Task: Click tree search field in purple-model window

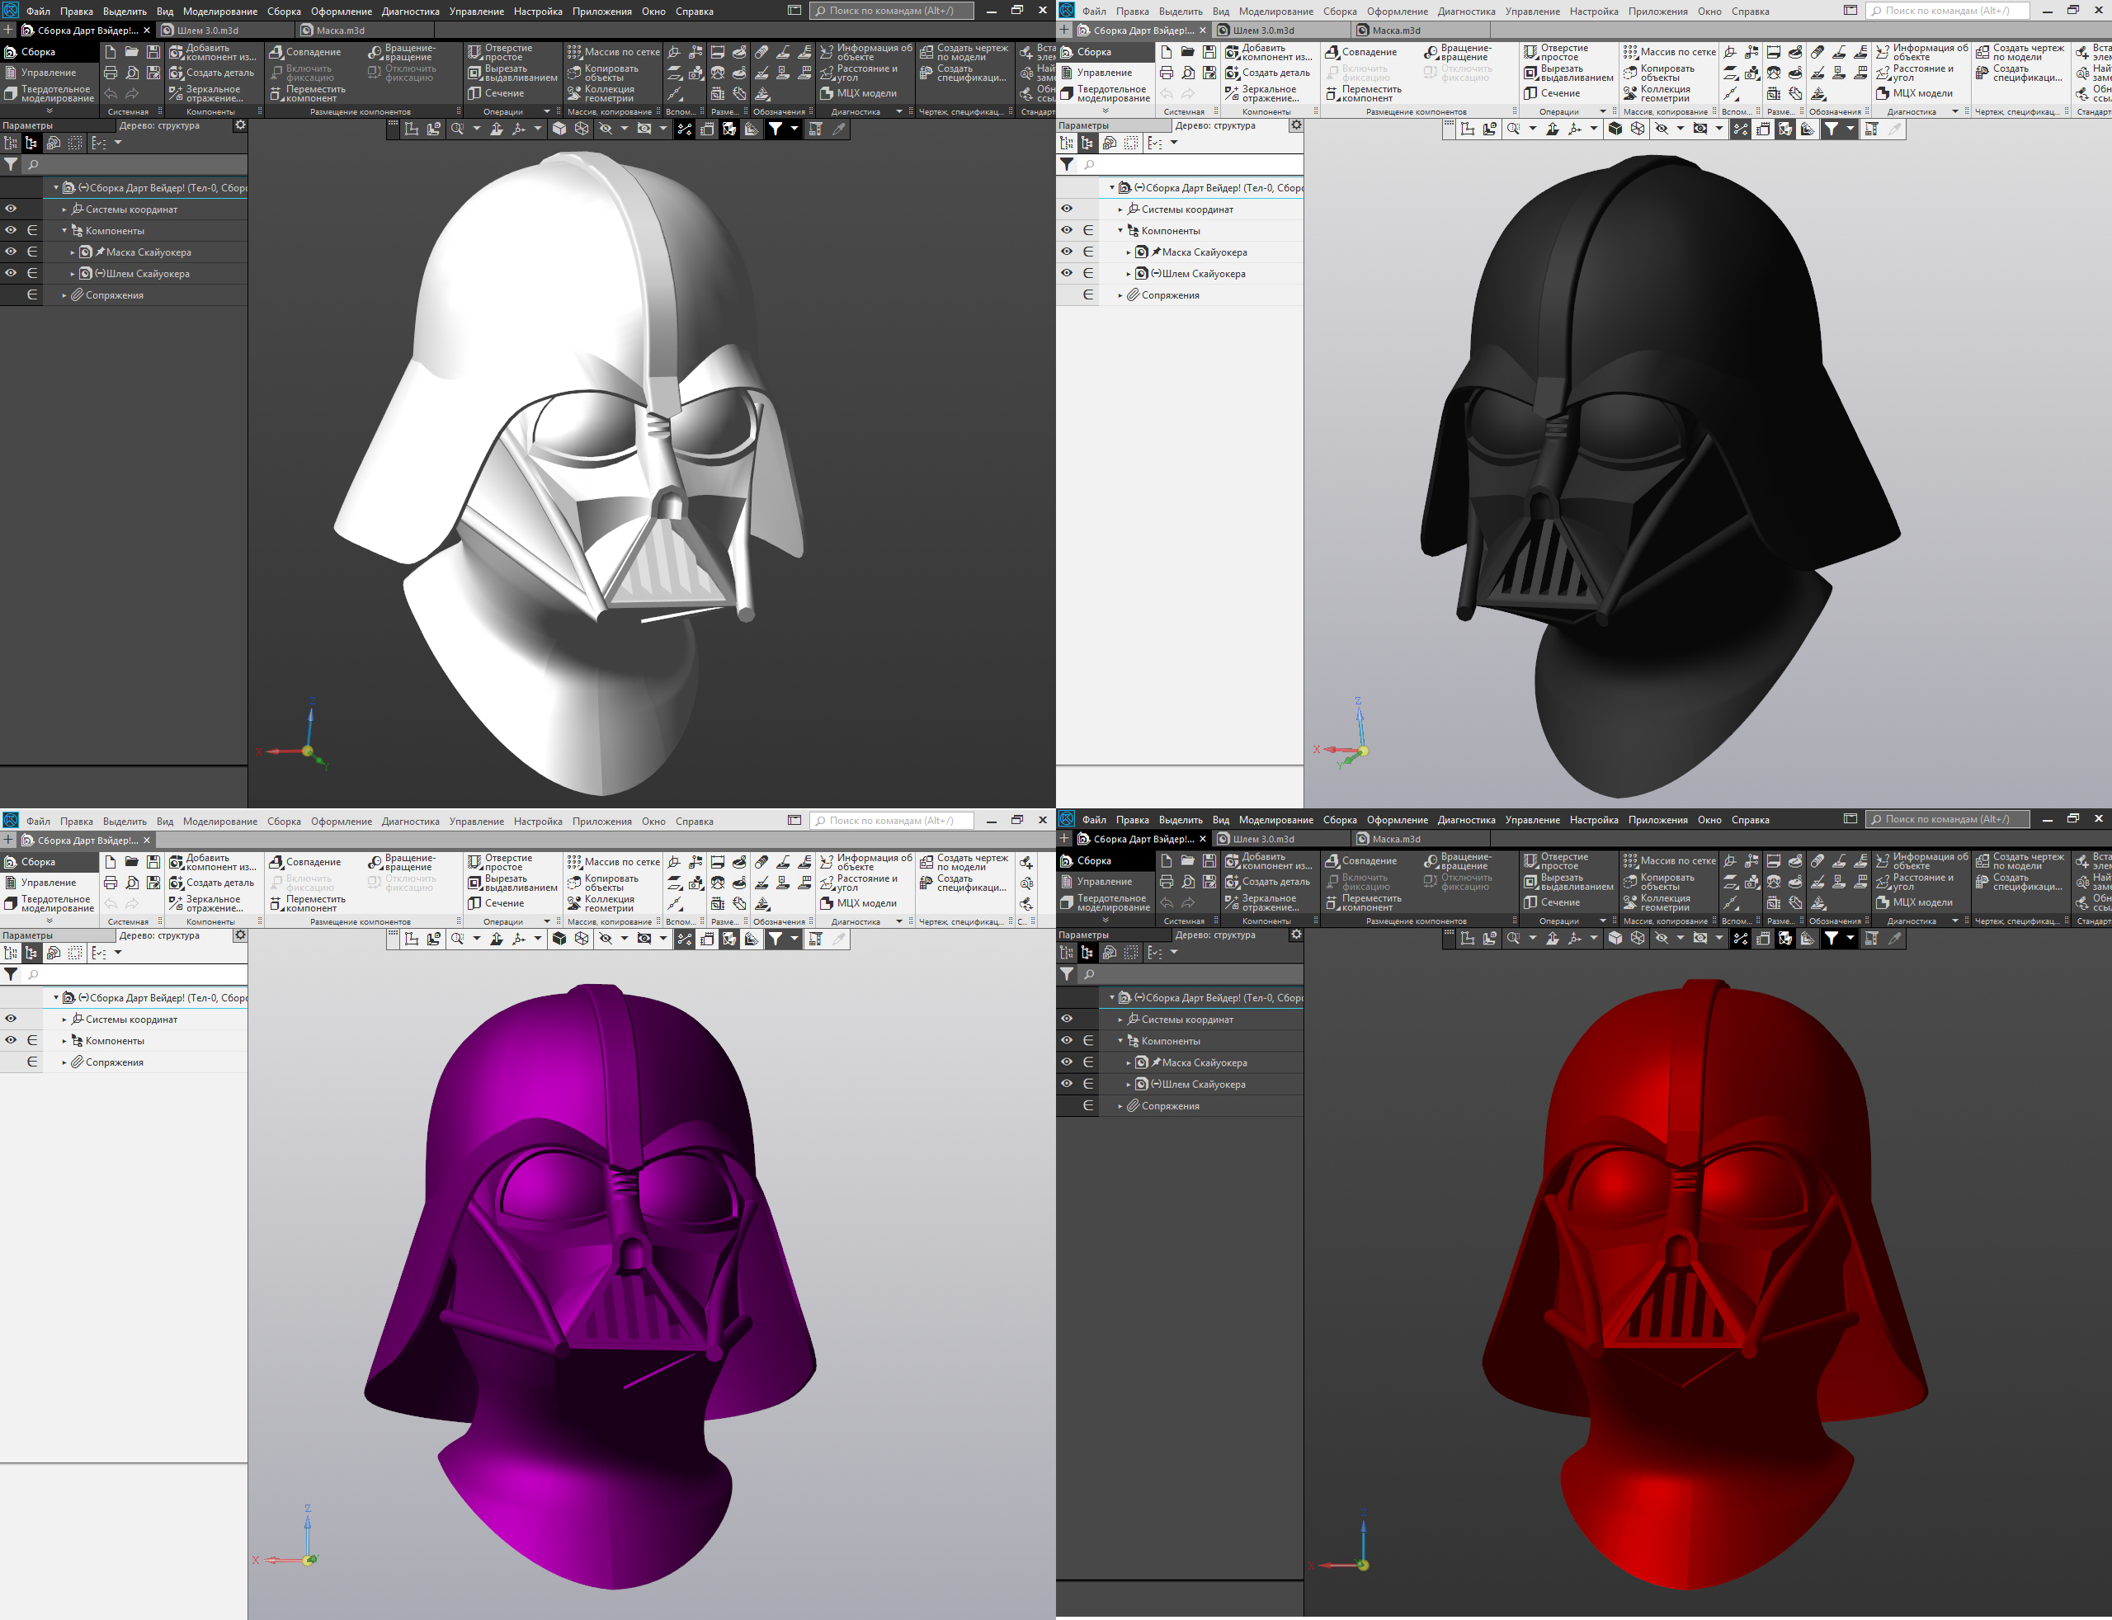Action: (134, 975)
